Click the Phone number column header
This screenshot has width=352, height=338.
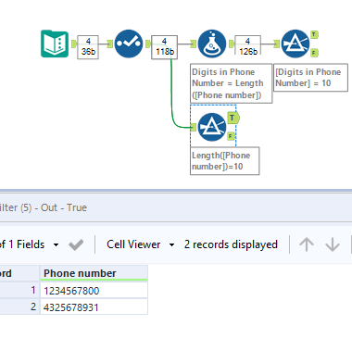94,273
